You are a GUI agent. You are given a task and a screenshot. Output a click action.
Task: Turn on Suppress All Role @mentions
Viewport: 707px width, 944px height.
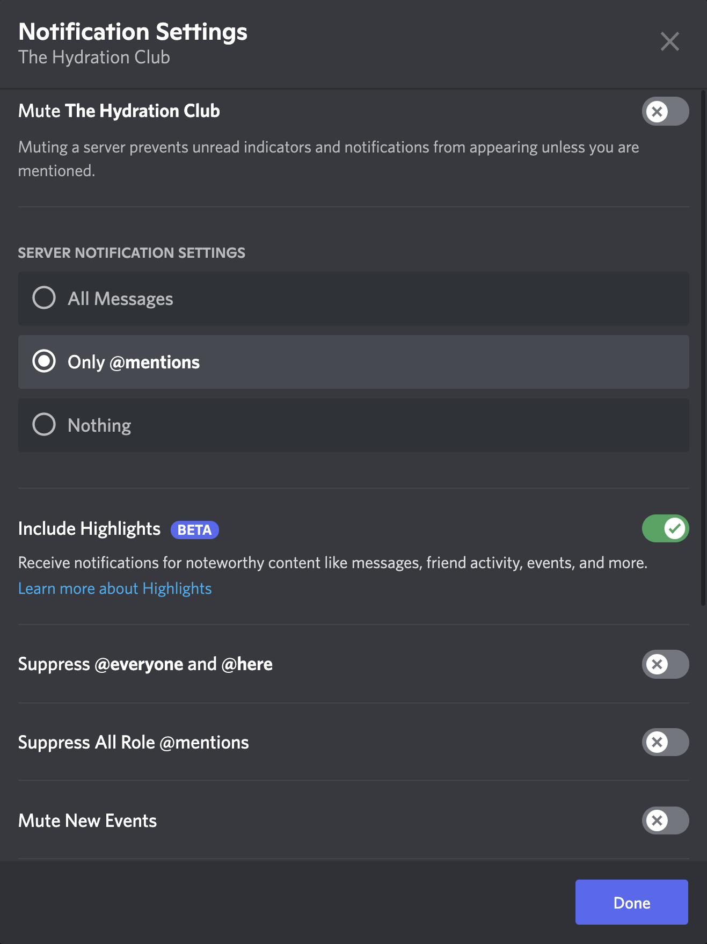point(665,742)
